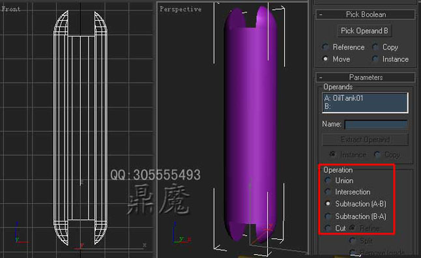Collapse the Pick Boolean rollout
421x258 pixels.
pyautogui.click(x=365, y=14)
